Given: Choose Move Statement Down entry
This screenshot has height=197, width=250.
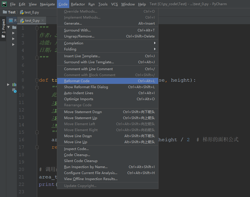Looking at the screenshot, I should 108,112.
